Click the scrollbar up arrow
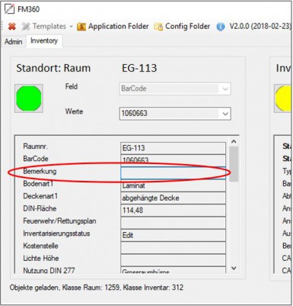 [234, 141]
